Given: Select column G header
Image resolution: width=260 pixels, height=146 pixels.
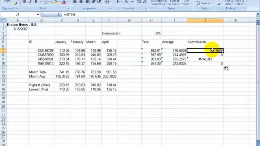Looking at the screenshot, I should click(x=129, y=21).
